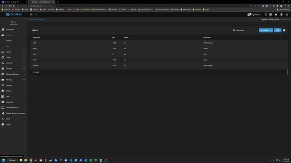Expand the service user row chevron

(284, 65)
